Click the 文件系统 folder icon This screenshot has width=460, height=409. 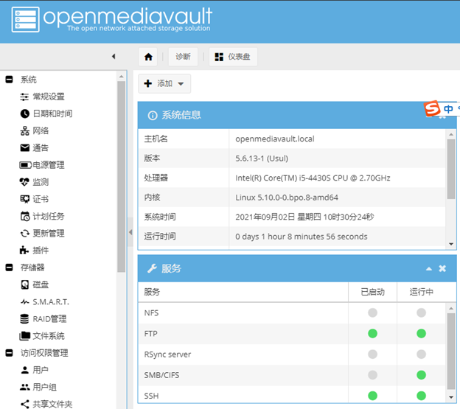click(x=24, y=336)
